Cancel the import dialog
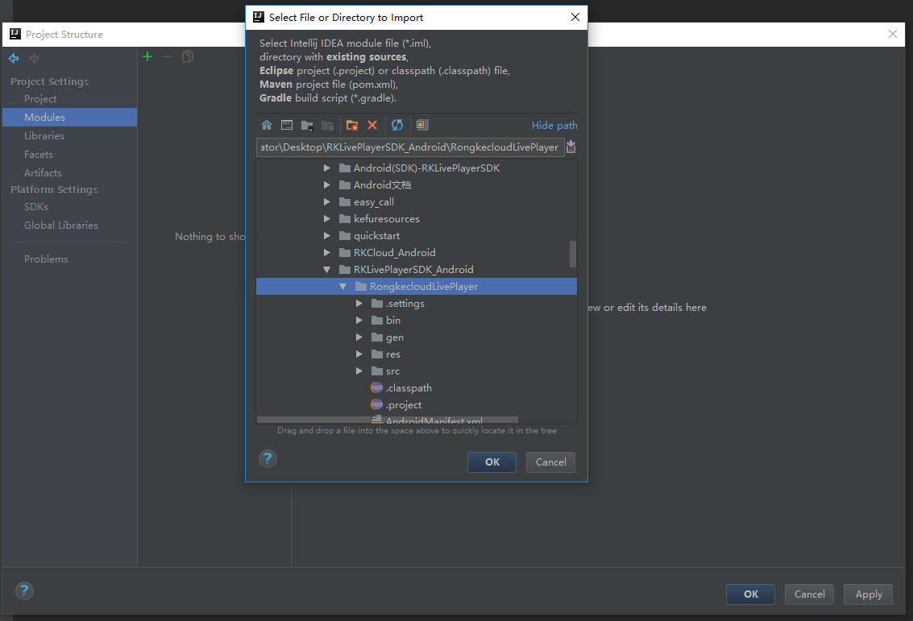 551,462
